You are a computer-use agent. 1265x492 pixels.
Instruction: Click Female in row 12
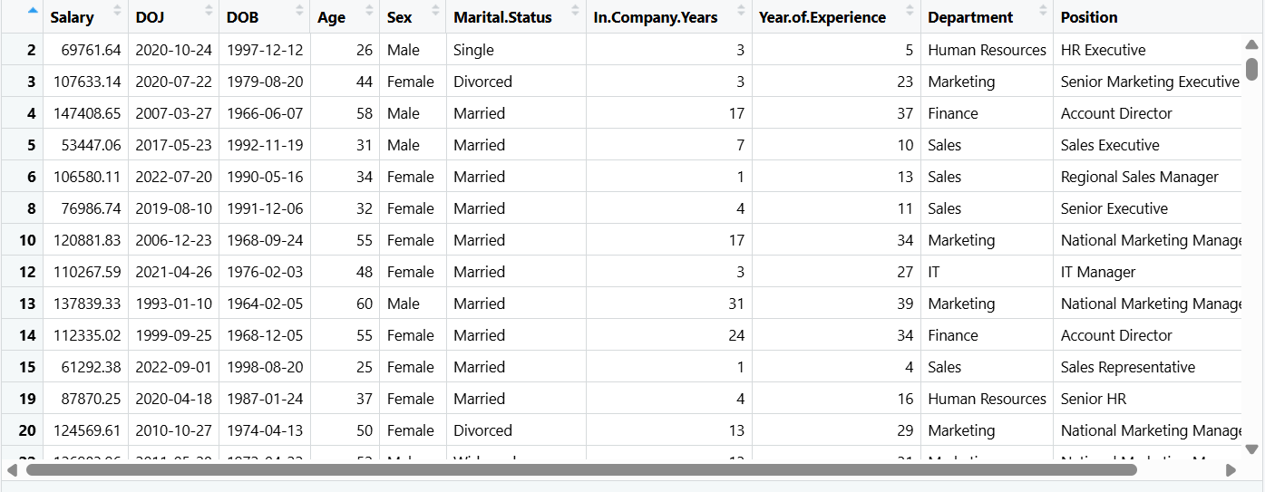click(x=411, y=272)
